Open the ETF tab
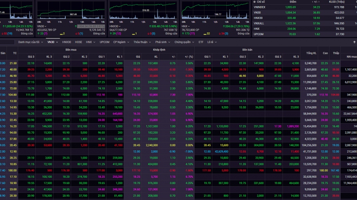 (201, 42)
